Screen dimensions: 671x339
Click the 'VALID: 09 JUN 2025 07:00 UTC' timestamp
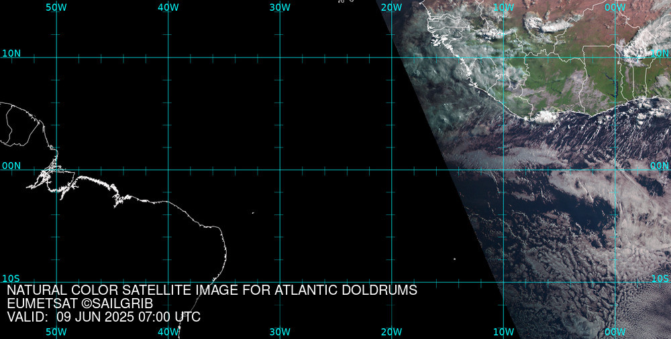pyautogui.click(x=103, y=317)
